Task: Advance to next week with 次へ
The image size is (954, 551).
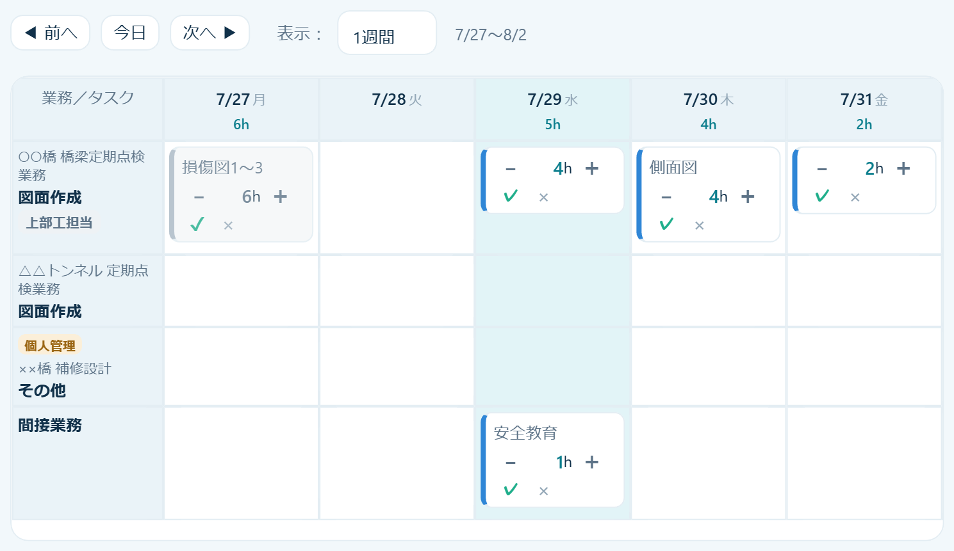Action: [210, 33]
